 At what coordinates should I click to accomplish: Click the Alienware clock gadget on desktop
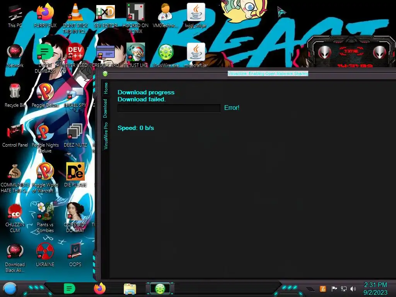[351, 52]
